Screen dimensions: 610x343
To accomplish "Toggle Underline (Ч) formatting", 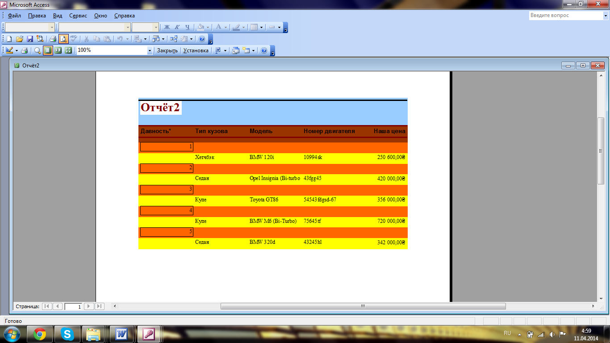I will click(x=188, y=27).
